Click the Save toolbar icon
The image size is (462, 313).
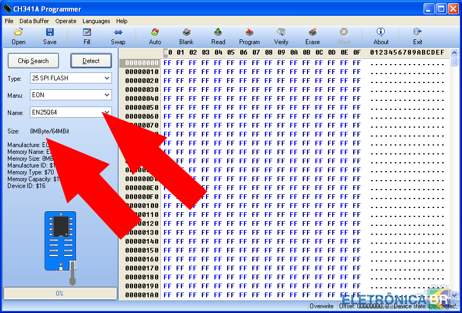(50, 36)
